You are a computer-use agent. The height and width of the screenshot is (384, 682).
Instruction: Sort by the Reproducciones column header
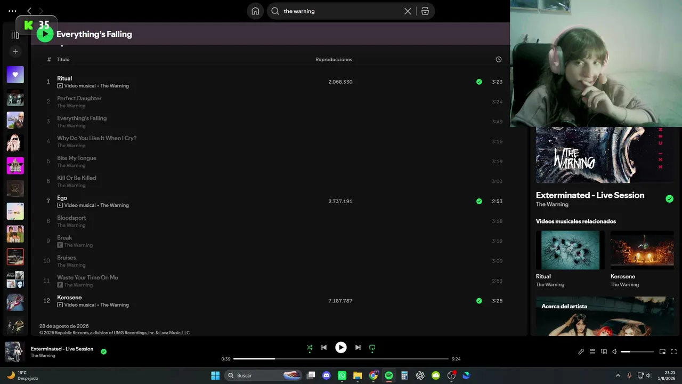point(334,59)
